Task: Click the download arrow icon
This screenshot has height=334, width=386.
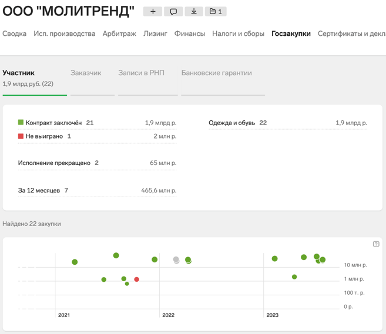Action: (x=194, y=11)
